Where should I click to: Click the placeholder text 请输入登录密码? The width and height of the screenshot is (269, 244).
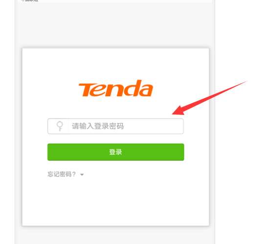98,126
